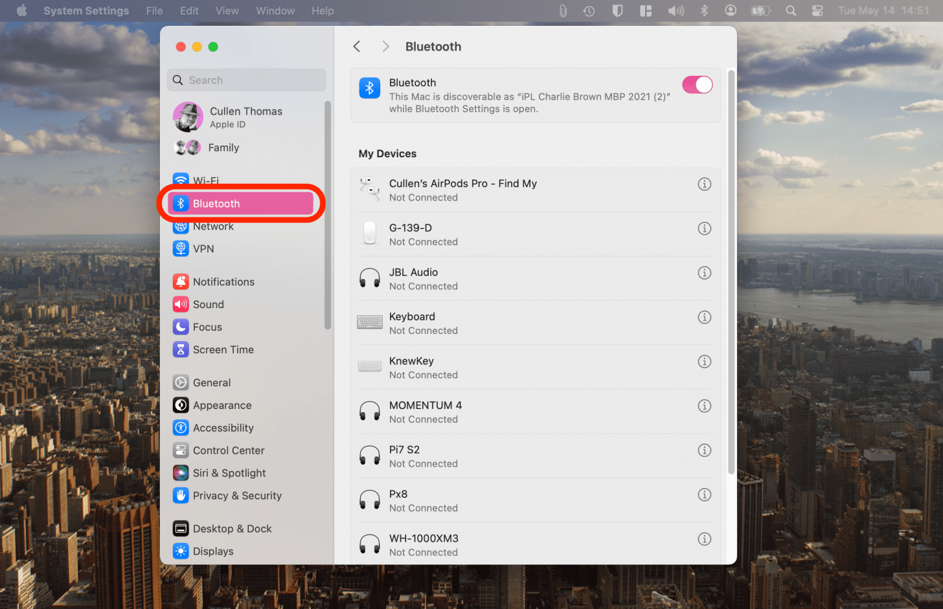The height and width of the screenshot is (609, 943).
Task: Open Notifications settings icon
Action: click(180, 282)
